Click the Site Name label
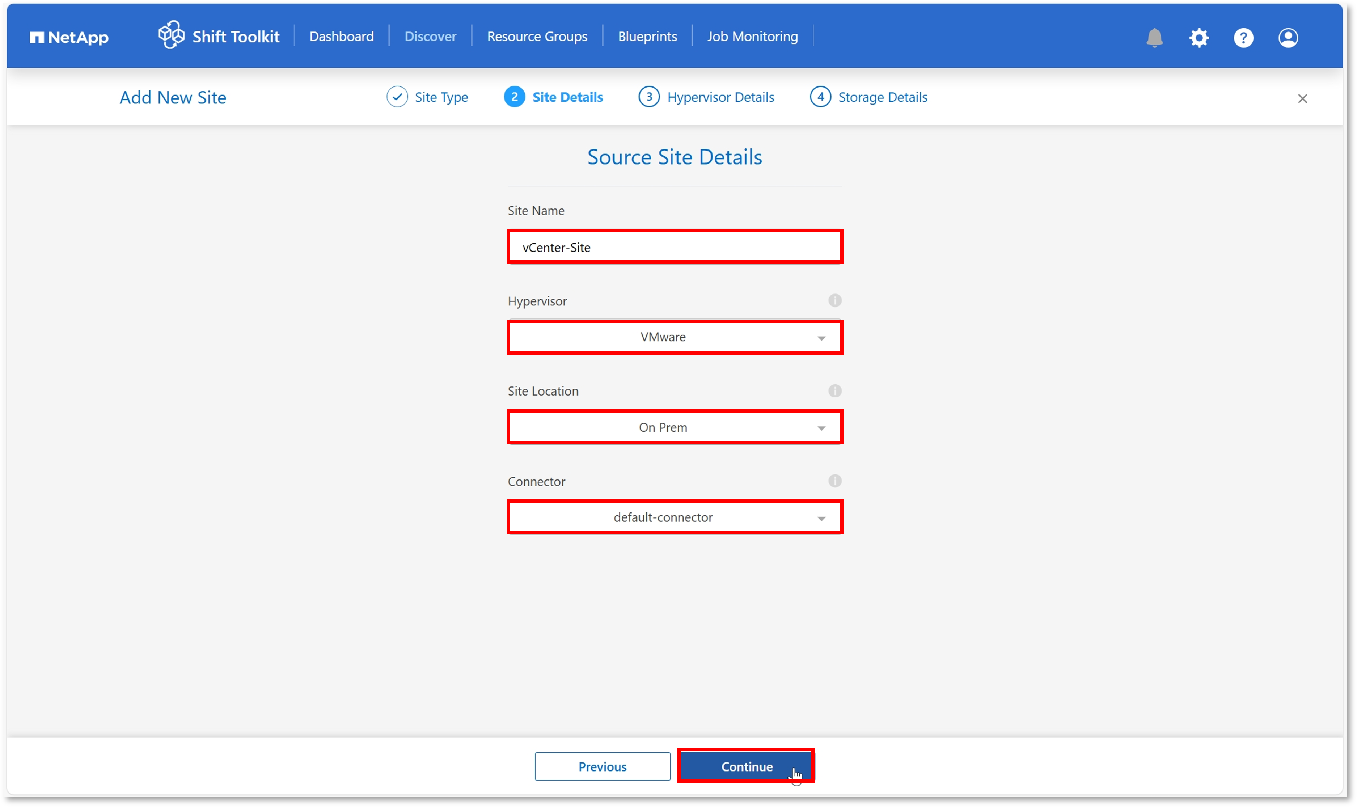This screenshot has height=807, width=1357. coord(536,211)
